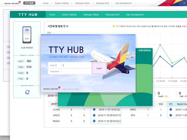187x140 pixels.
Task: Select the AFOCS row name
Action: point(56,115)
